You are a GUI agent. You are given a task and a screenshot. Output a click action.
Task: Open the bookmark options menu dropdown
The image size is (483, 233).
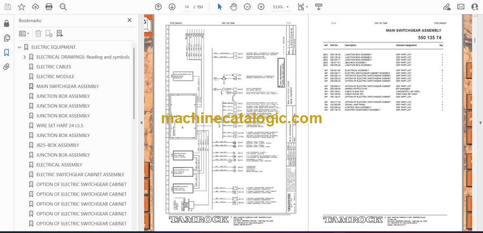click(x=24, y=34)
